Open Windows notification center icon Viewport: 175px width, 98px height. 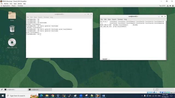coord(171,96)
